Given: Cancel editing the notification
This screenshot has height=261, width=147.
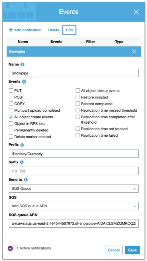Looking at the screenshot, I should point(114,250).
